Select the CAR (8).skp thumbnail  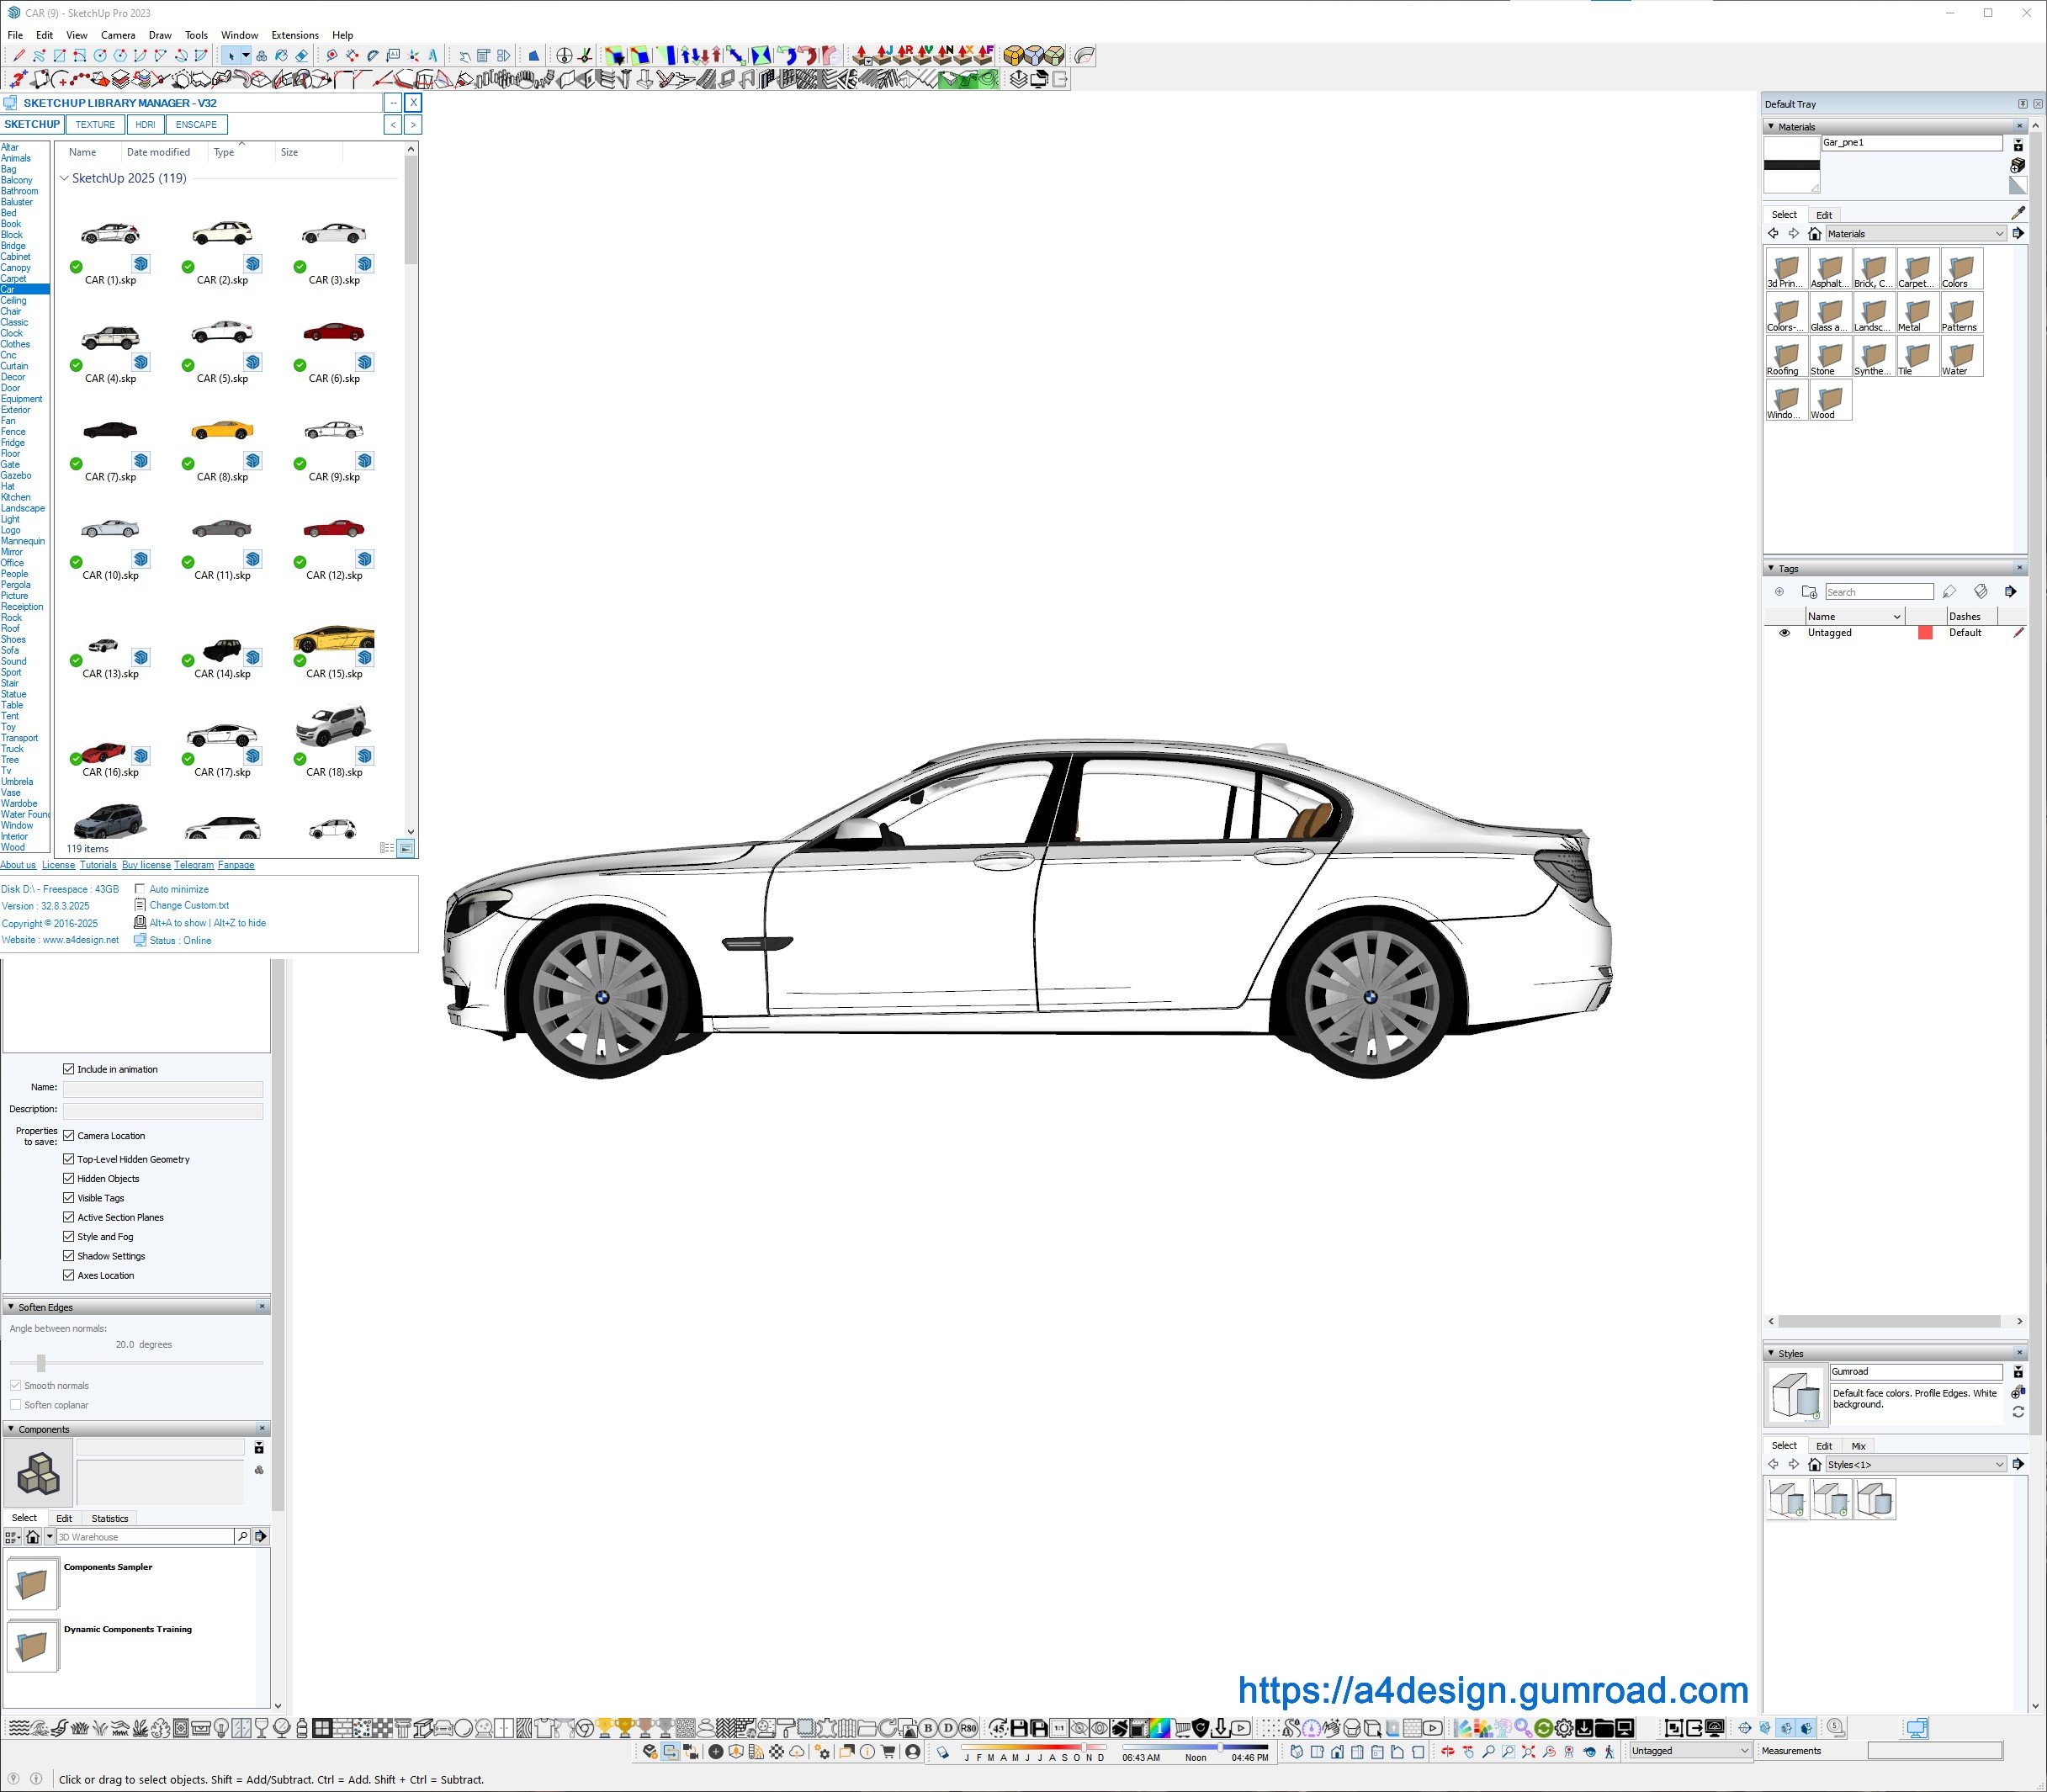click(x=222, y=432)
